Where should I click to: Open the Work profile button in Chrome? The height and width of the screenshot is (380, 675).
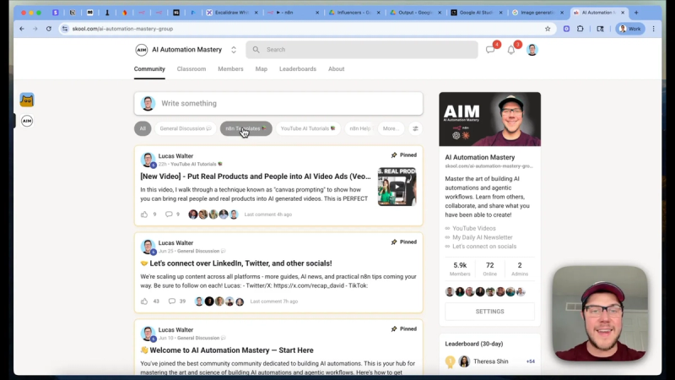tap(630, 29)
